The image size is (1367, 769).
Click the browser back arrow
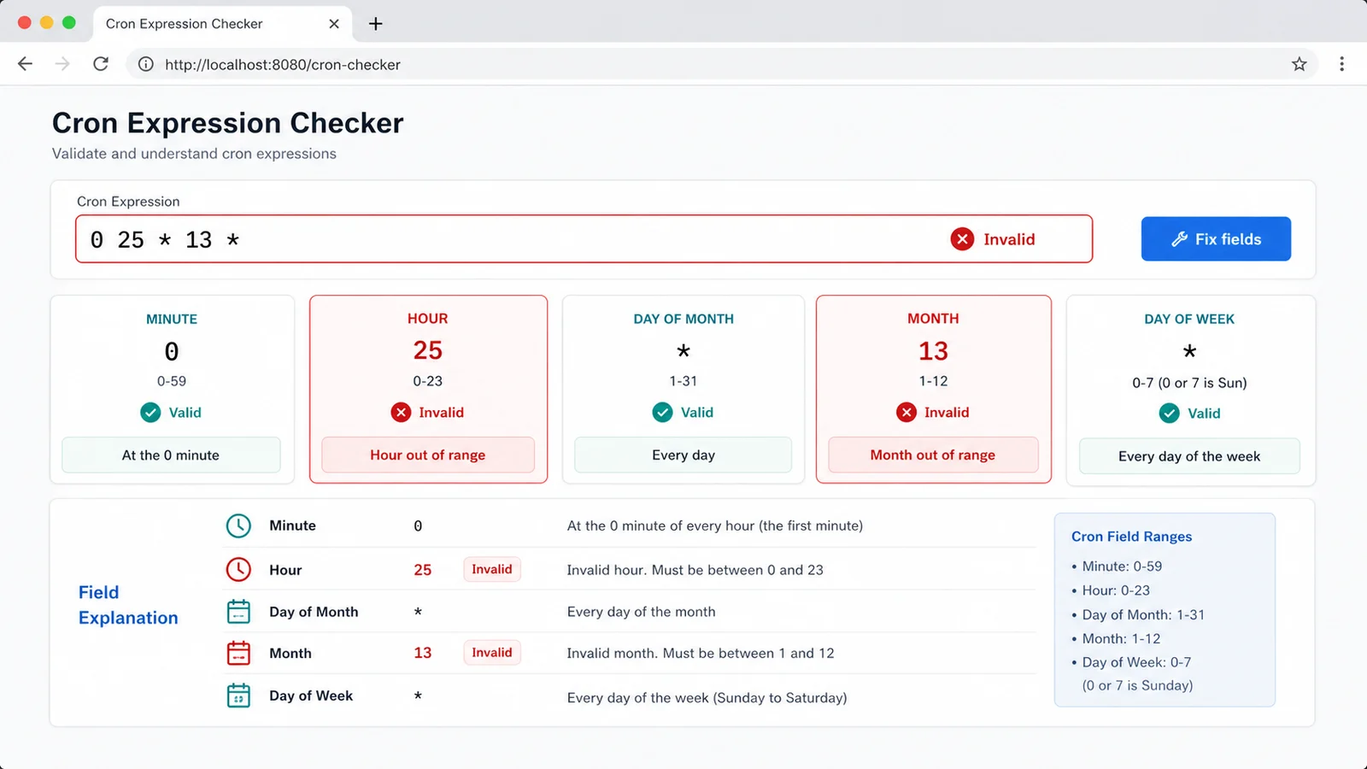pos(25,64)
